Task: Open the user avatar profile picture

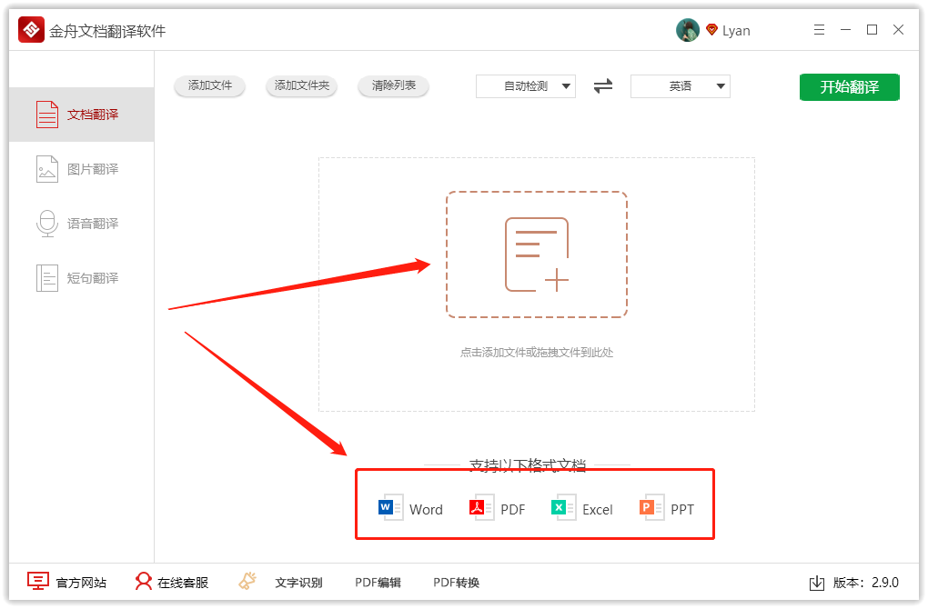Action: tap(687, 30)
